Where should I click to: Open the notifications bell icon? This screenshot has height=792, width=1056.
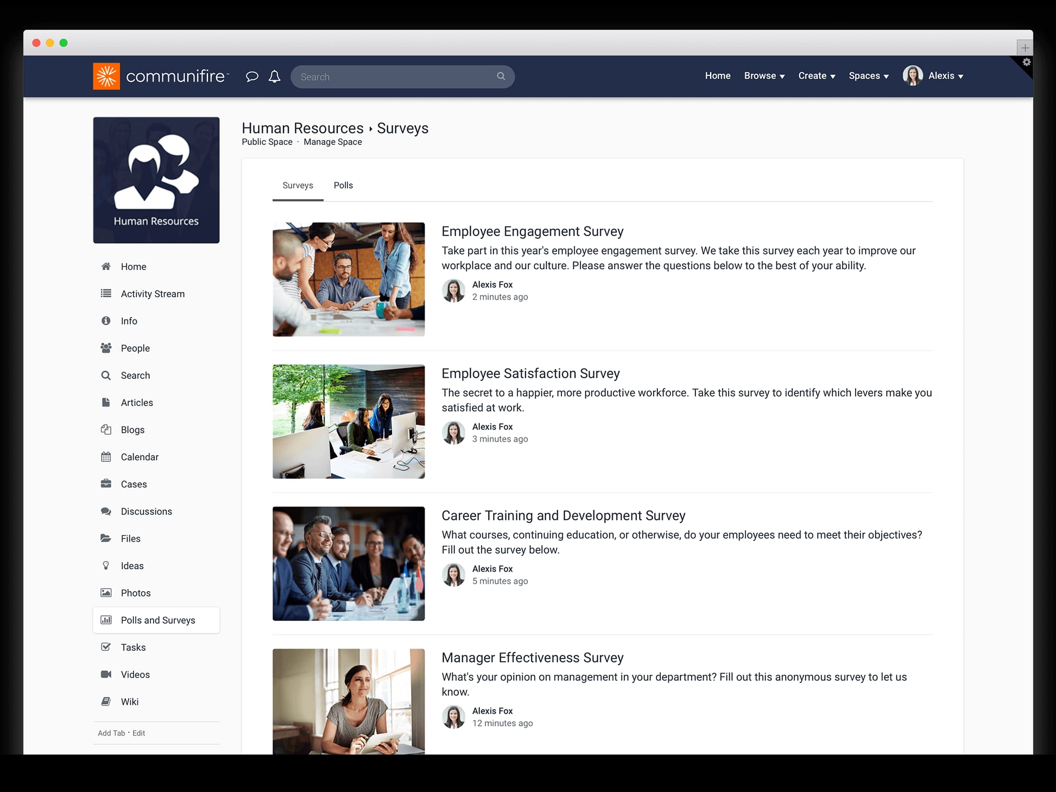(x=275, y=77)
